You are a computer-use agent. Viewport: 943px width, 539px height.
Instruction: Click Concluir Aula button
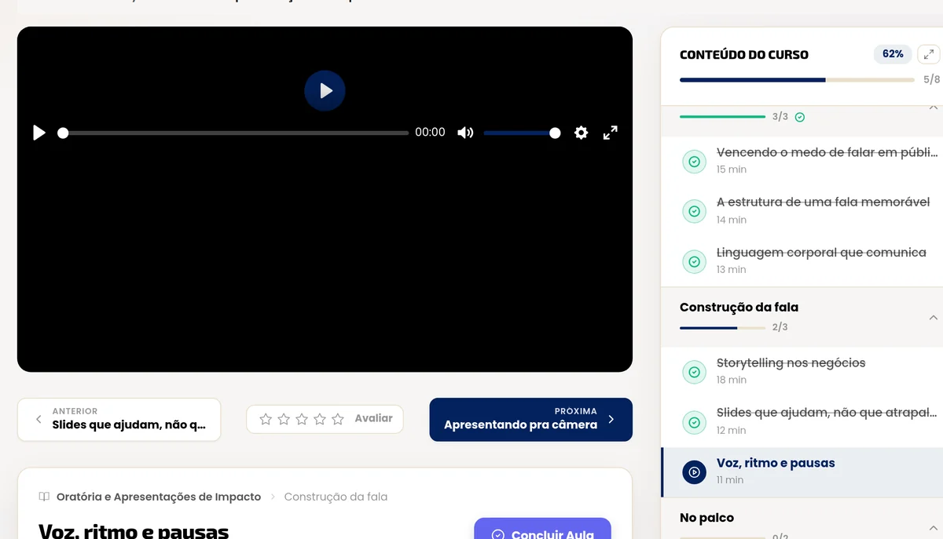[542, 529]
